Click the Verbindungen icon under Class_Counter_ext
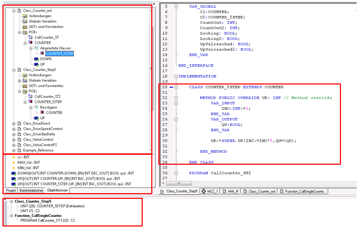 pyautogui.click(x=25, y=16)
